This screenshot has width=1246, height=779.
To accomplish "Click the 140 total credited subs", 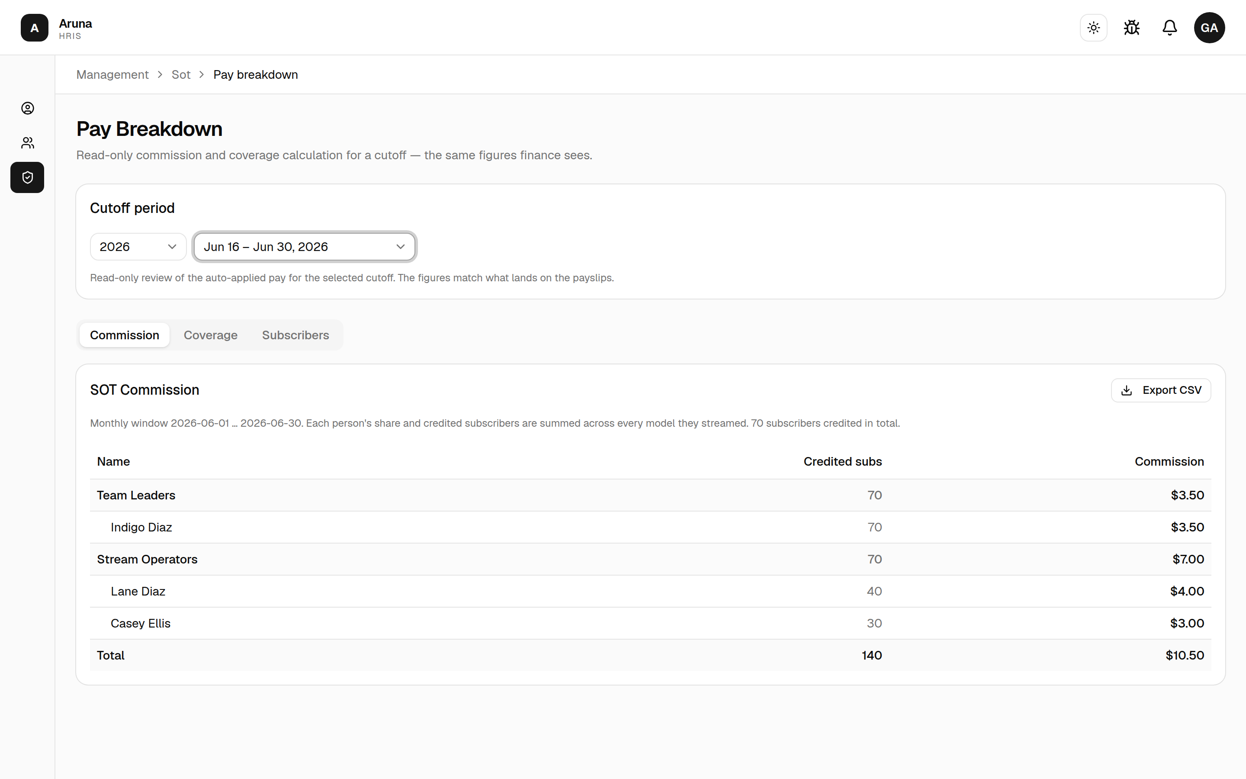I will (x=872, y=655).
